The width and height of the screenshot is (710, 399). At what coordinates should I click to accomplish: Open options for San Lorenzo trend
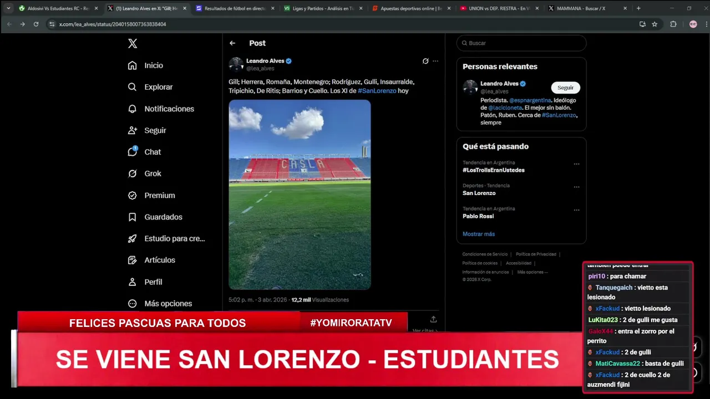pos(576,187)
